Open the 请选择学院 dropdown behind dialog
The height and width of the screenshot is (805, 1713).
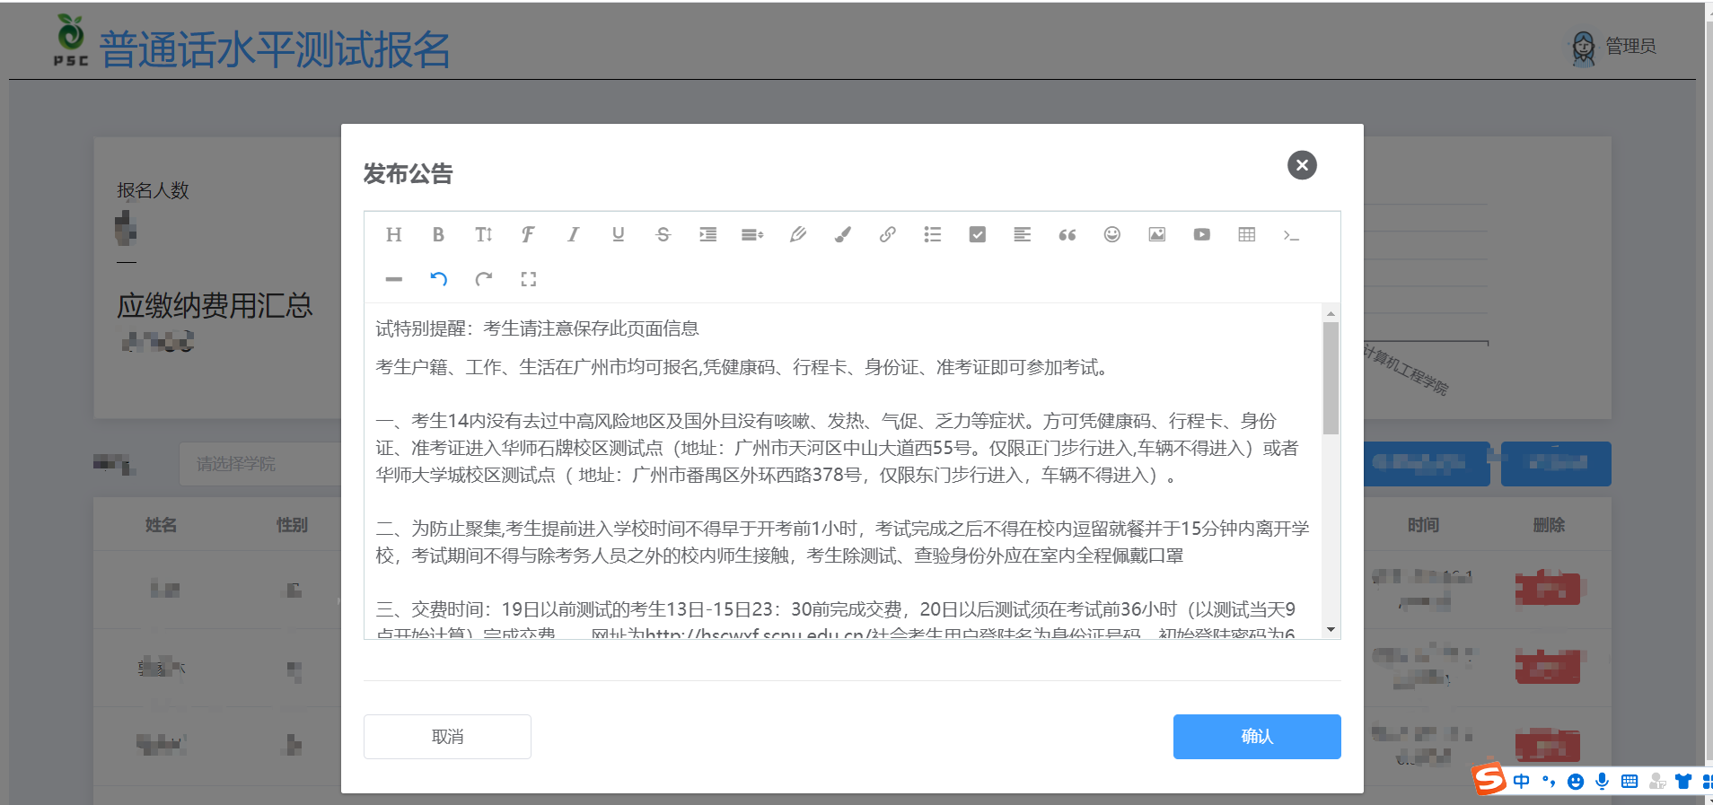pyautogui.click(x=260, y=464)
